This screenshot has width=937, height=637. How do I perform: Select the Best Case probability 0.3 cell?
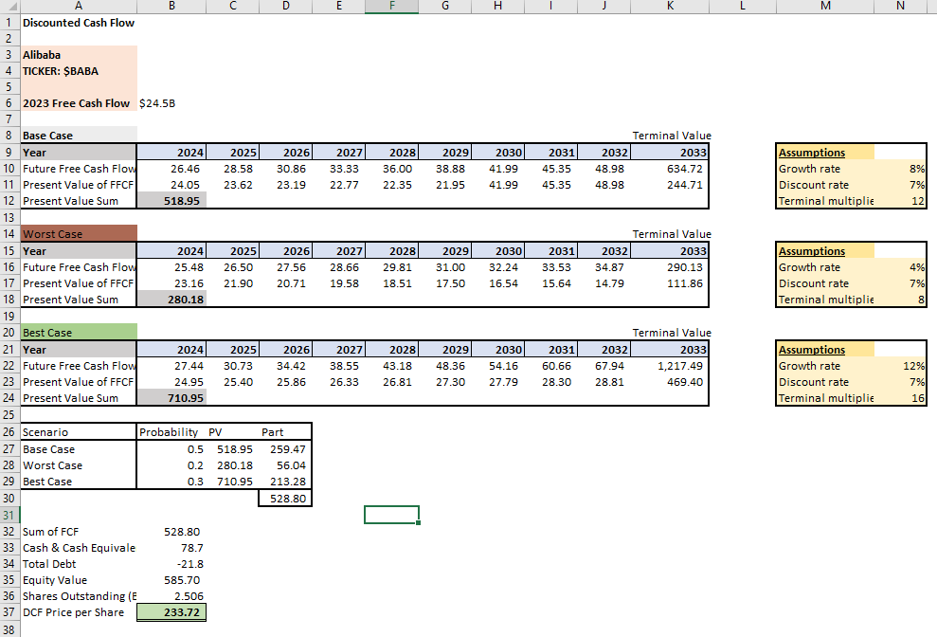point(172,482)
